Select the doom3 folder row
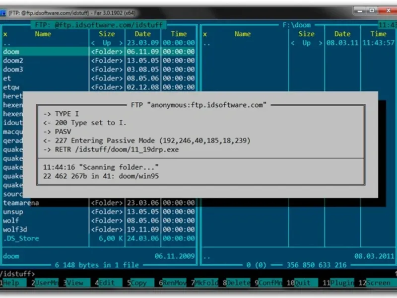This screenshot has width=397, height=298. (x=99, y=70)
